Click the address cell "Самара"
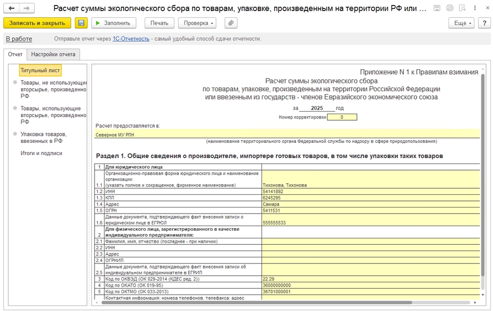 (x=371, y=204)
